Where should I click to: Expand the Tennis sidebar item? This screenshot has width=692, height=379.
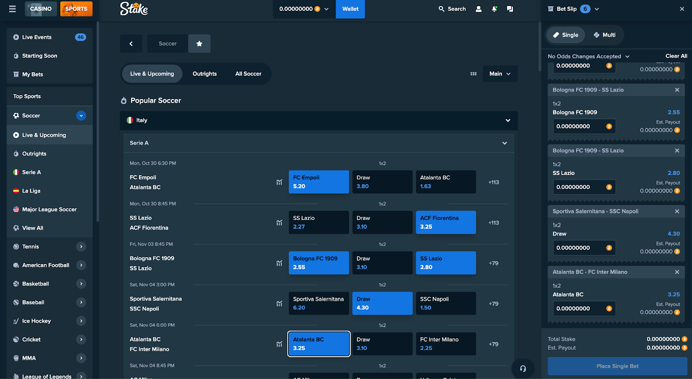coord(81,247)
